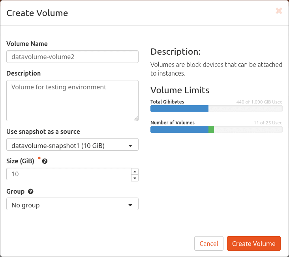Increase size using the up stepper arrow

(x=135, y=171)
